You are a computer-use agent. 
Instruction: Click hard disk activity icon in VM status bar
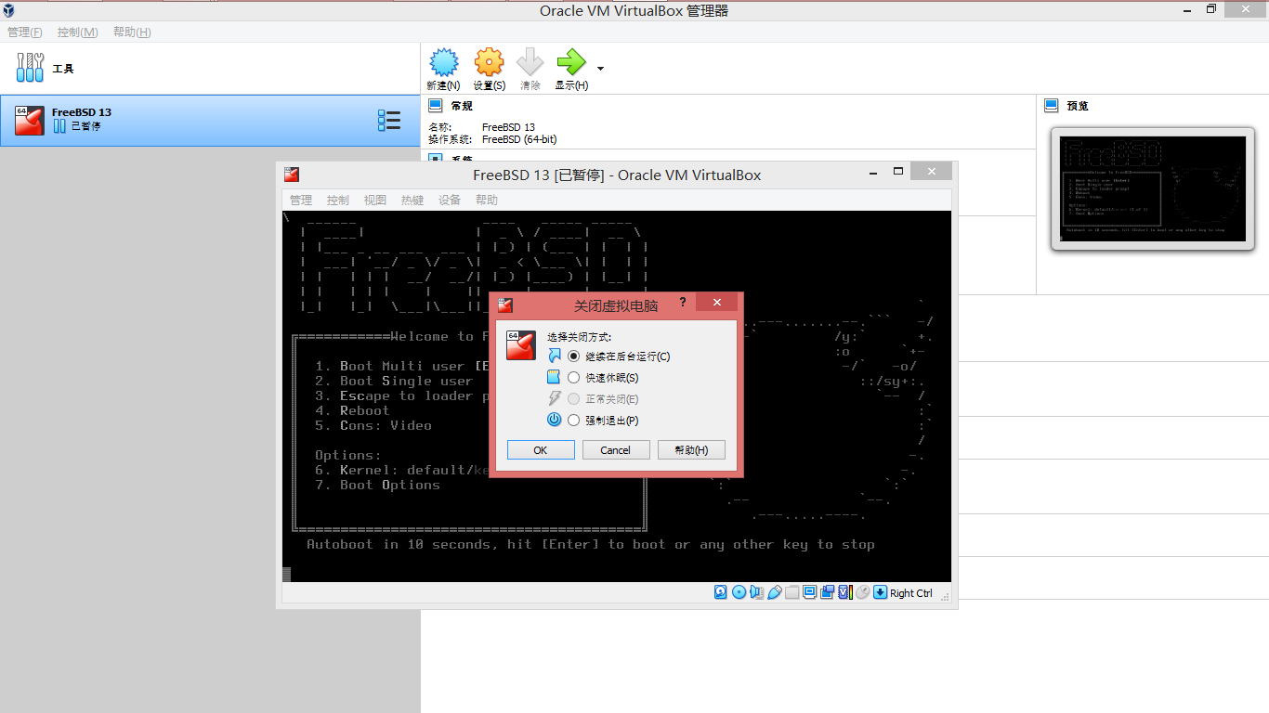pyautogui.click(x=720, y=592)
